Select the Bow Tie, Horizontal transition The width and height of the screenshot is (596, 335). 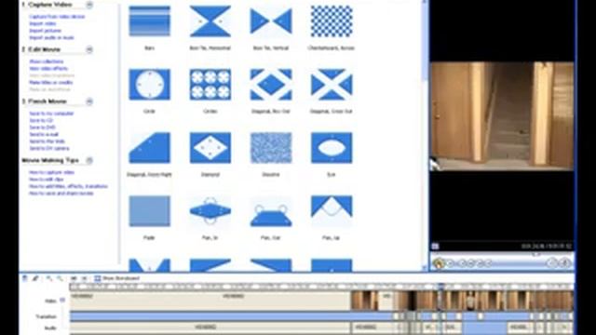coord(210,20)
